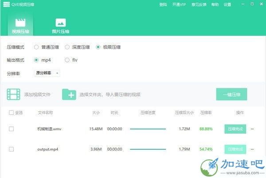The height and width of the screenshot is (178, 266).
Task: Click the 压缩进度 column header
Action: [x=148, y=113]
